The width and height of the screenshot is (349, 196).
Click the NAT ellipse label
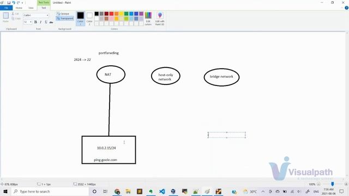click(108, 75)
